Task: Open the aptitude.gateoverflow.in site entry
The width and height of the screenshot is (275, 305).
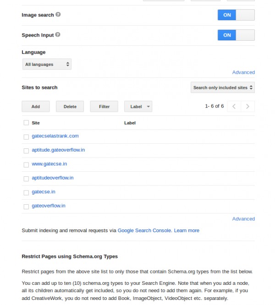Action: tap(58, 150)
